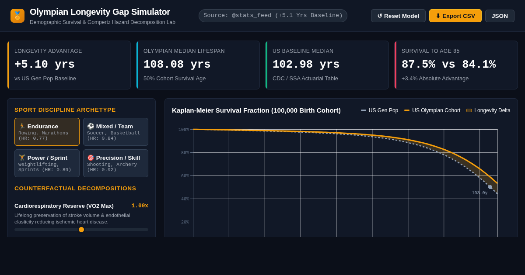
Task: Click the Precision / Skill target icon
Action: (x=91, y=158)
